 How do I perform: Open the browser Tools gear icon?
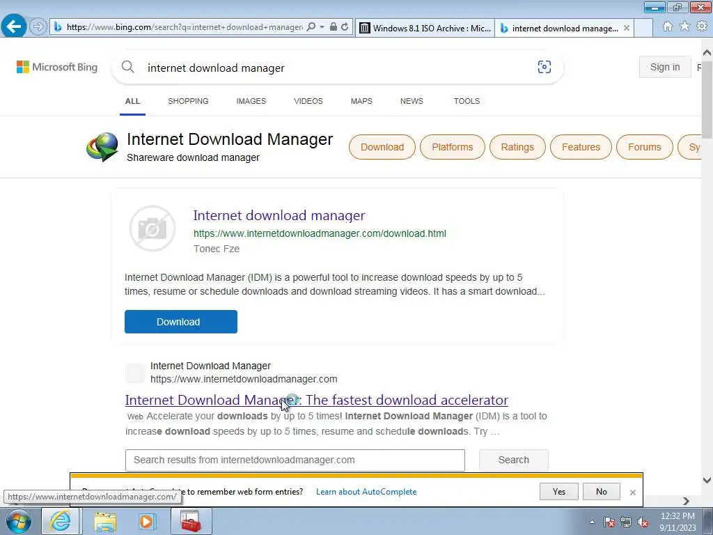[702, 26]
